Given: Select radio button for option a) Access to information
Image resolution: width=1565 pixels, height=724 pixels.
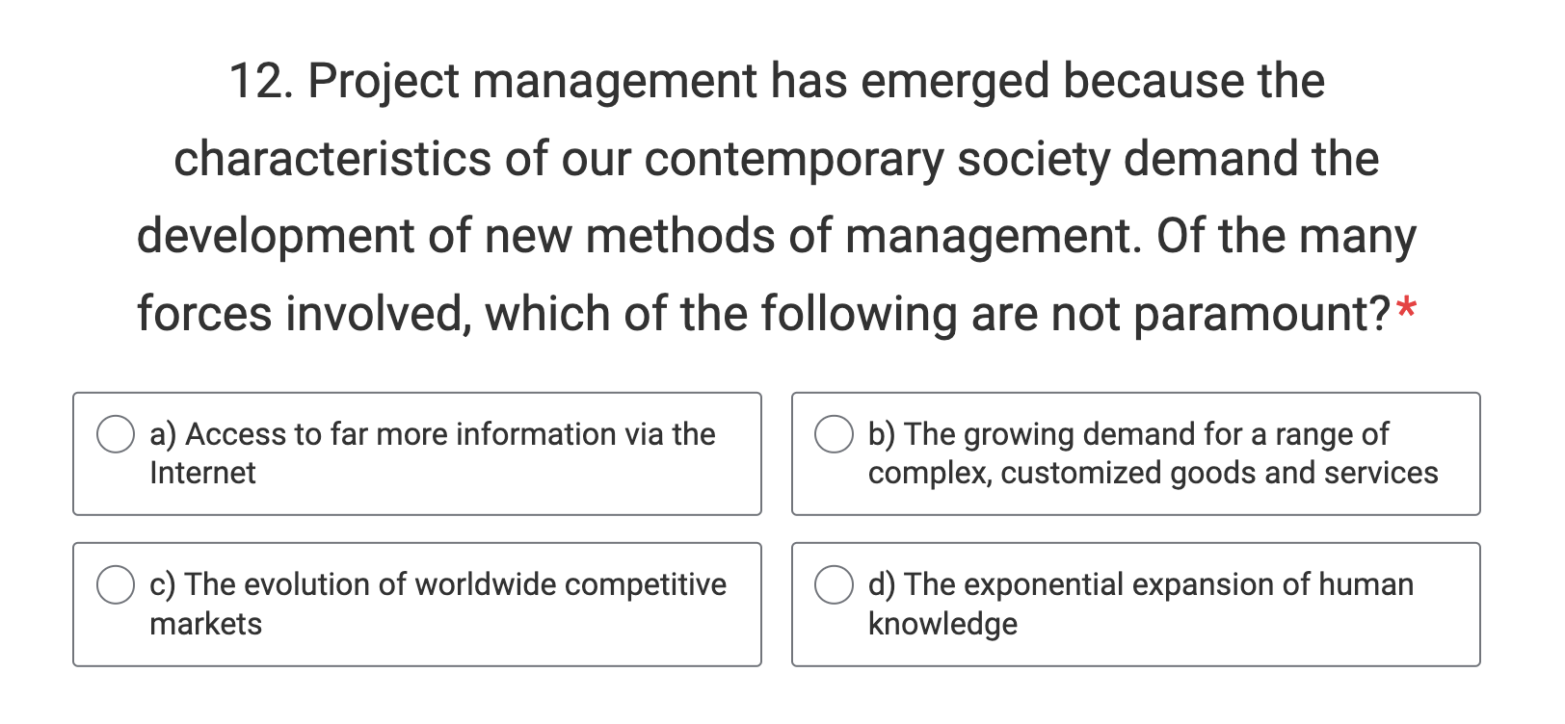Looking at the screenshot, I should pos(116,434).
